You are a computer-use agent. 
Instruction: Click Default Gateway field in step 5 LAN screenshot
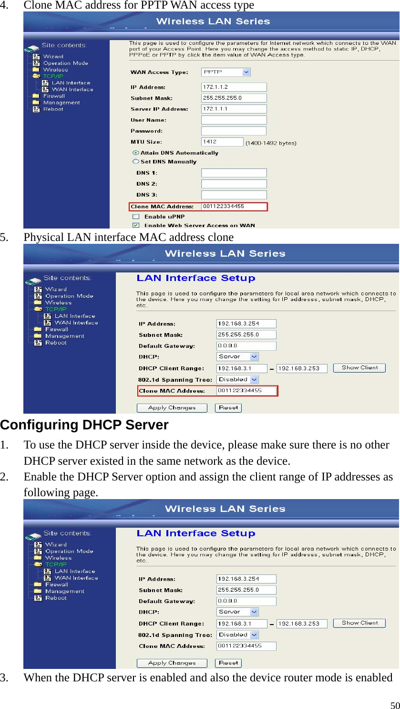tap(246, 346)
